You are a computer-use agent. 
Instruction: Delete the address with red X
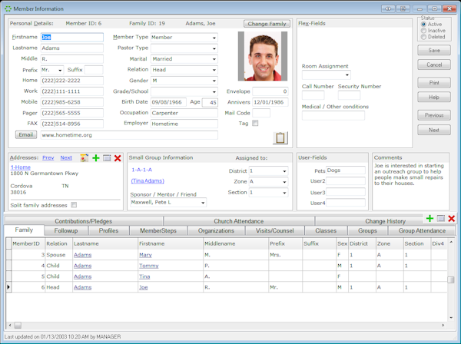118,157
